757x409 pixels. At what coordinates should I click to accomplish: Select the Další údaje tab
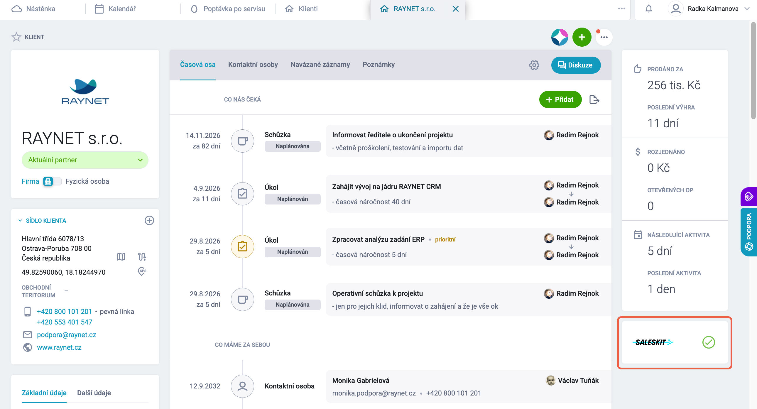94,393
